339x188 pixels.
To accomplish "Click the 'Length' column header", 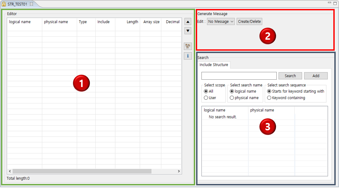I will pyautogui.click(x=128, y=22).
